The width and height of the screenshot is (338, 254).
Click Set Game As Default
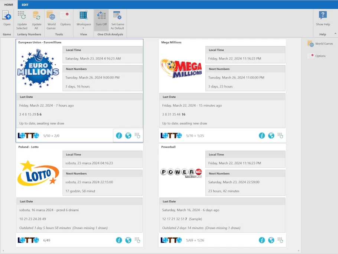pos(117,20)
